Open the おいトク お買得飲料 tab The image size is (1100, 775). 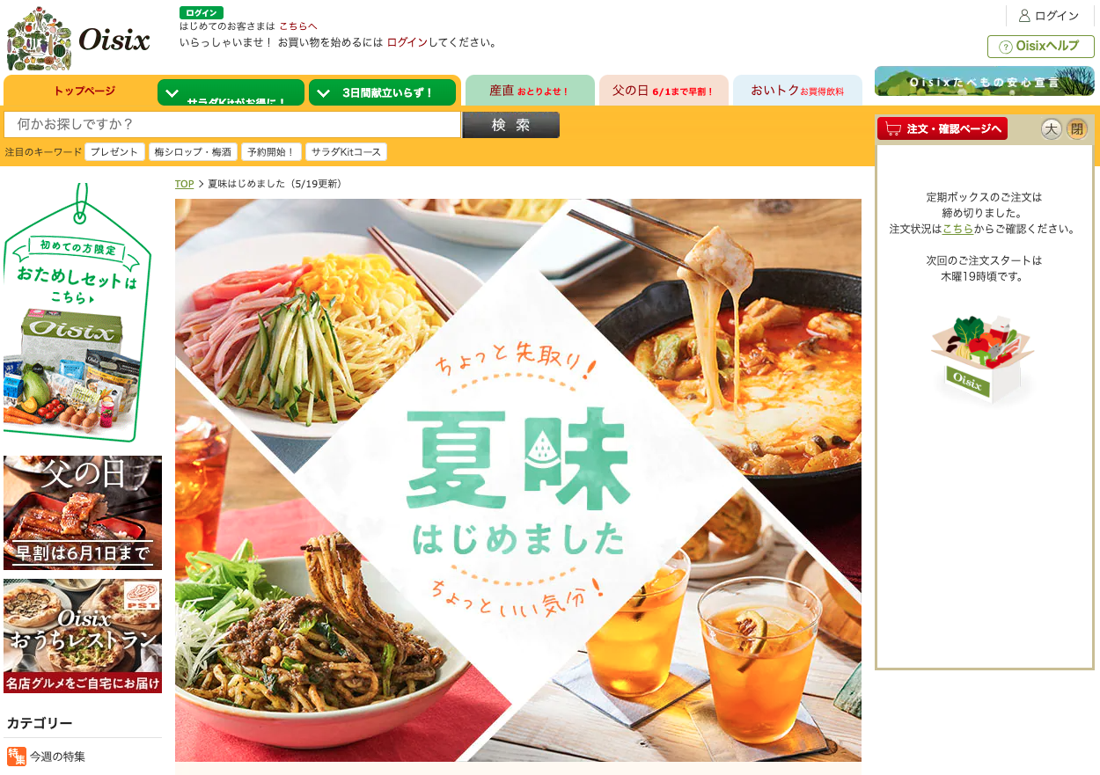point(797,91)
